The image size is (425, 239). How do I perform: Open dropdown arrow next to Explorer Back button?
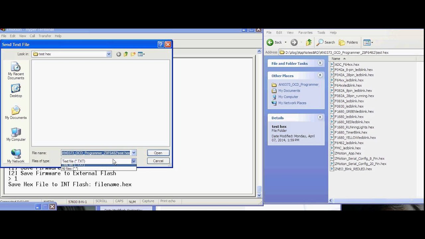click(285, 42)
